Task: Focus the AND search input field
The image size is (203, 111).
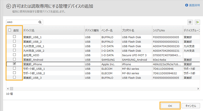Action: [x=22, y=22]
